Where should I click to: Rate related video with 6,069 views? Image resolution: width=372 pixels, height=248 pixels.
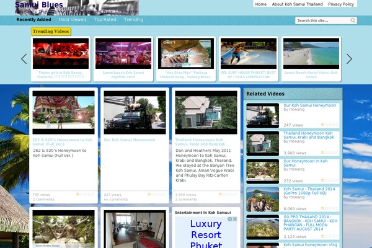(330, 208)
